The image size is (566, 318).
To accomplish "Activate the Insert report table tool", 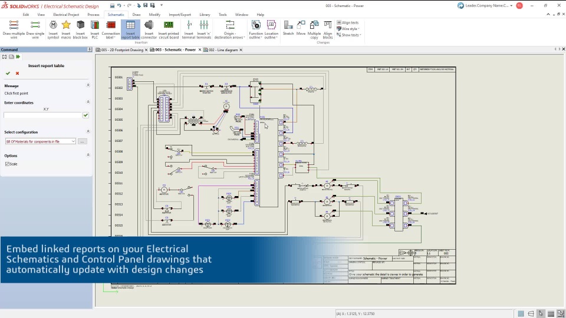I will click(x=130, y=29).
